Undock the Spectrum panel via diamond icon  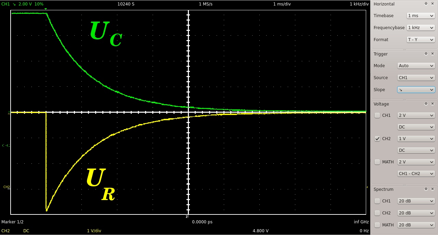click(x=426, y=189)
